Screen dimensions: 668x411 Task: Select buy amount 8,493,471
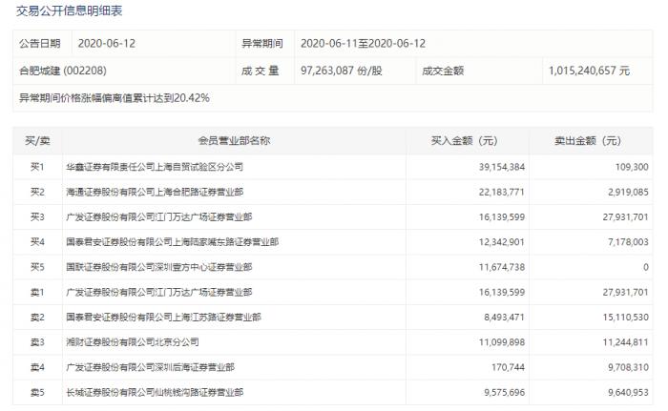[504, 318]
